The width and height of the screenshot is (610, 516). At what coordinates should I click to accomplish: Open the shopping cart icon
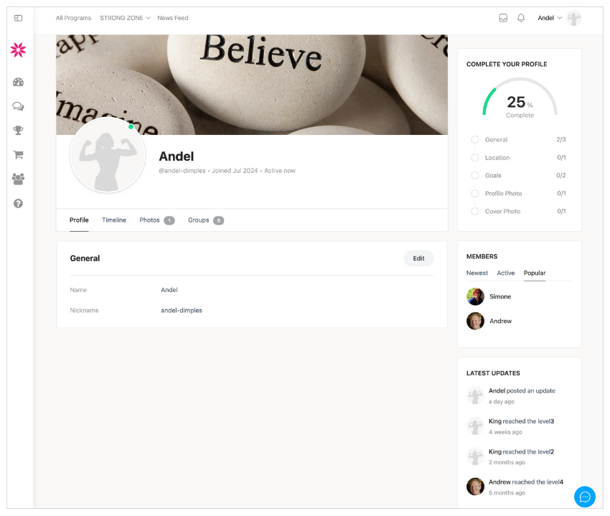18,155
